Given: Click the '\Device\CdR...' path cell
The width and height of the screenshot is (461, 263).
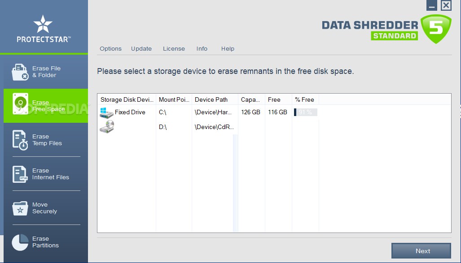Looking at the screenshot, I should point(214,127).
